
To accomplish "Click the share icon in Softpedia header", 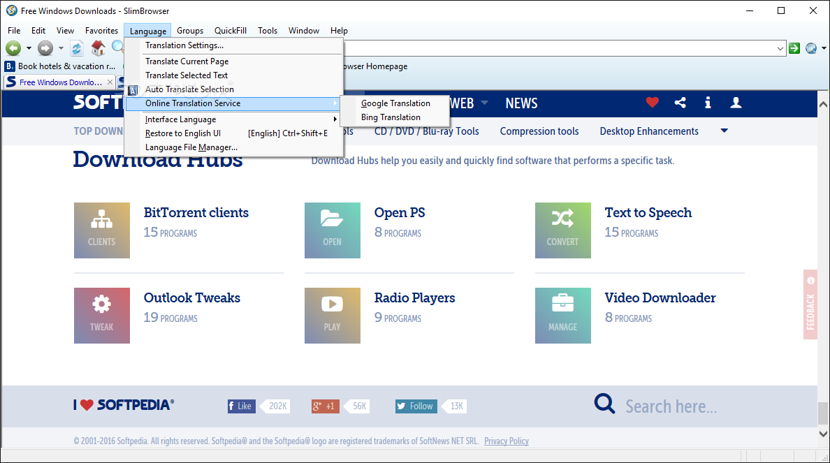I will (680, 103).
